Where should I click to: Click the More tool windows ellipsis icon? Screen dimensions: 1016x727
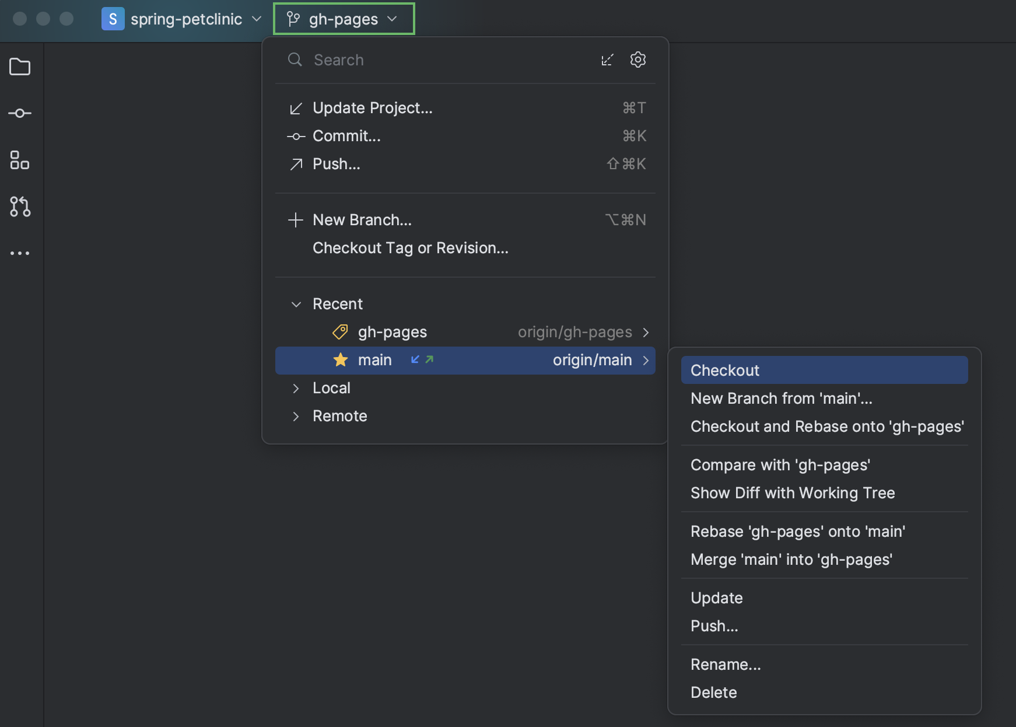coord(20,252)
